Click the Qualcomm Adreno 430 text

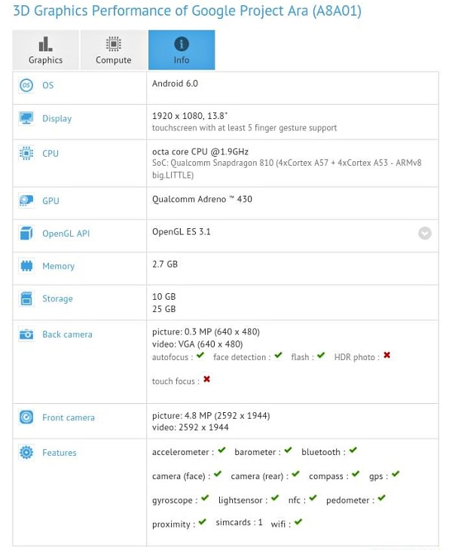pyautogui.click(x=202, y=199)
